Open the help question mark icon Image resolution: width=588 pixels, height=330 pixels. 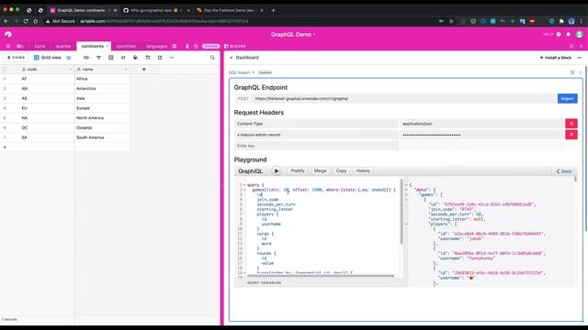pos(559,34)
